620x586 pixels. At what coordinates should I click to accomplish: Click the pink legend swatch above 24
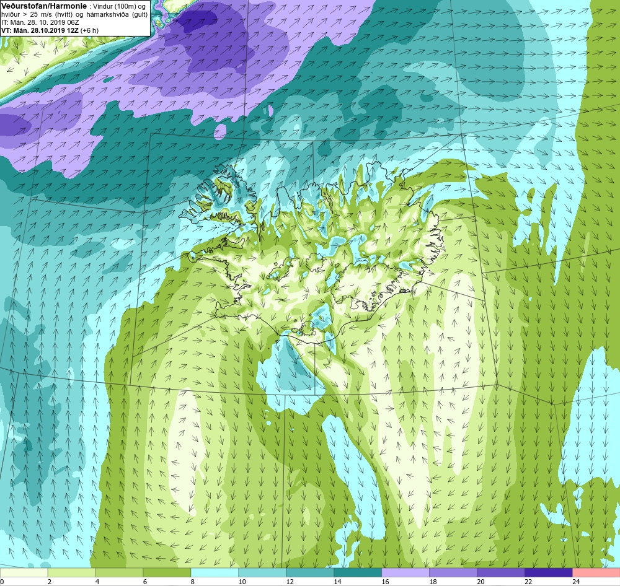pyautogui.click(x=596, y=572)
